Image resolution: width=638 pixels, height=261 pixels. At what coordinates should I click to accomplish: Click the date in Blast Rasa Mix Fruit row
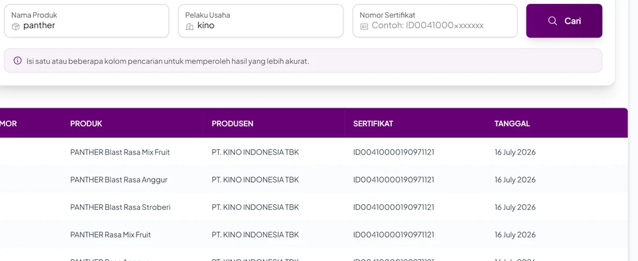point(515,153)
